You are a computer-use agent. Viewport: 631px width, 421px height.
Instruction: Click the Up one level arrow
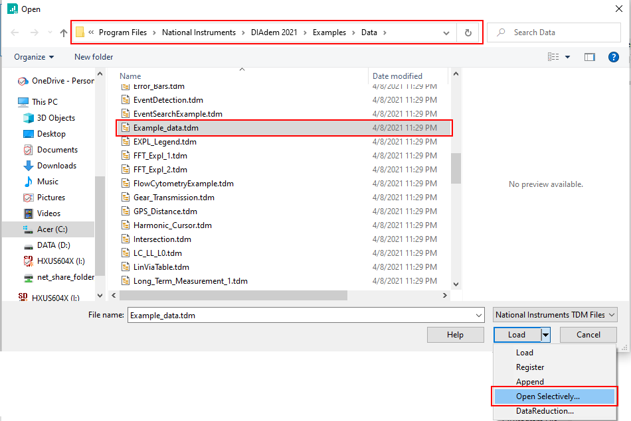[x=64, y=32]
